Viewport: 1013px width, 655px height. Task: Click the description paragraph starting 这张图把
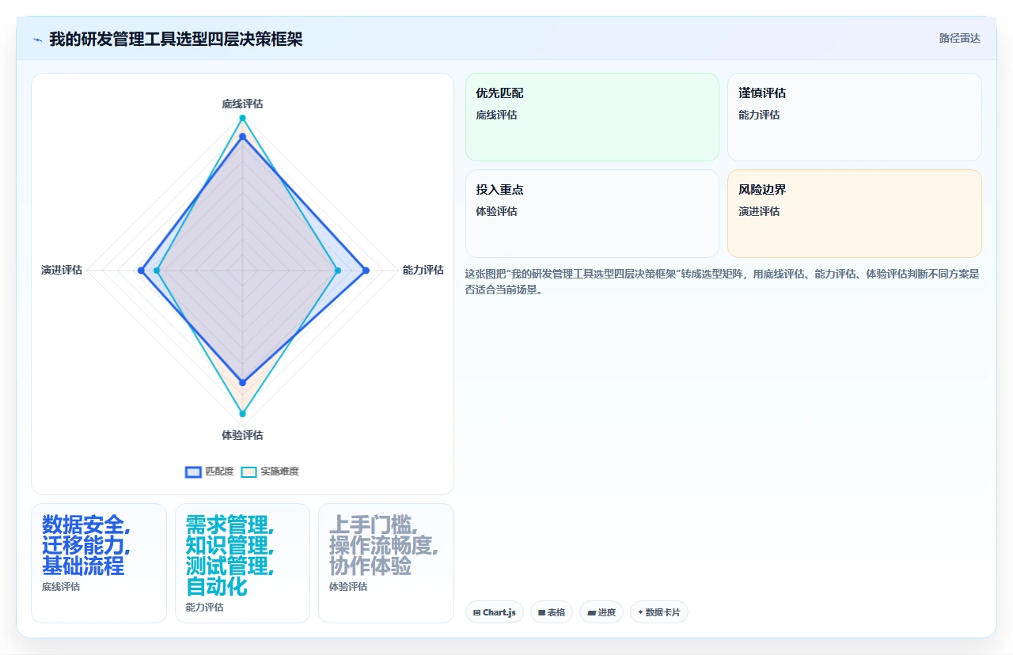pos(723,282)
